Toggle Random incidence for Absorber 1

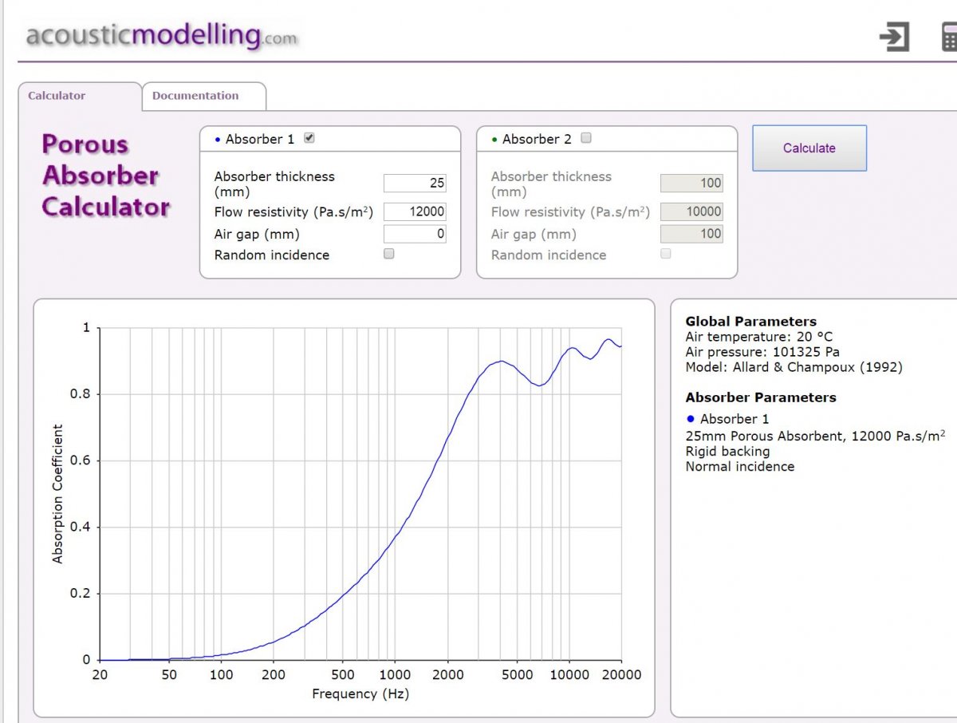pyautogui.click(x=389, y=254)
